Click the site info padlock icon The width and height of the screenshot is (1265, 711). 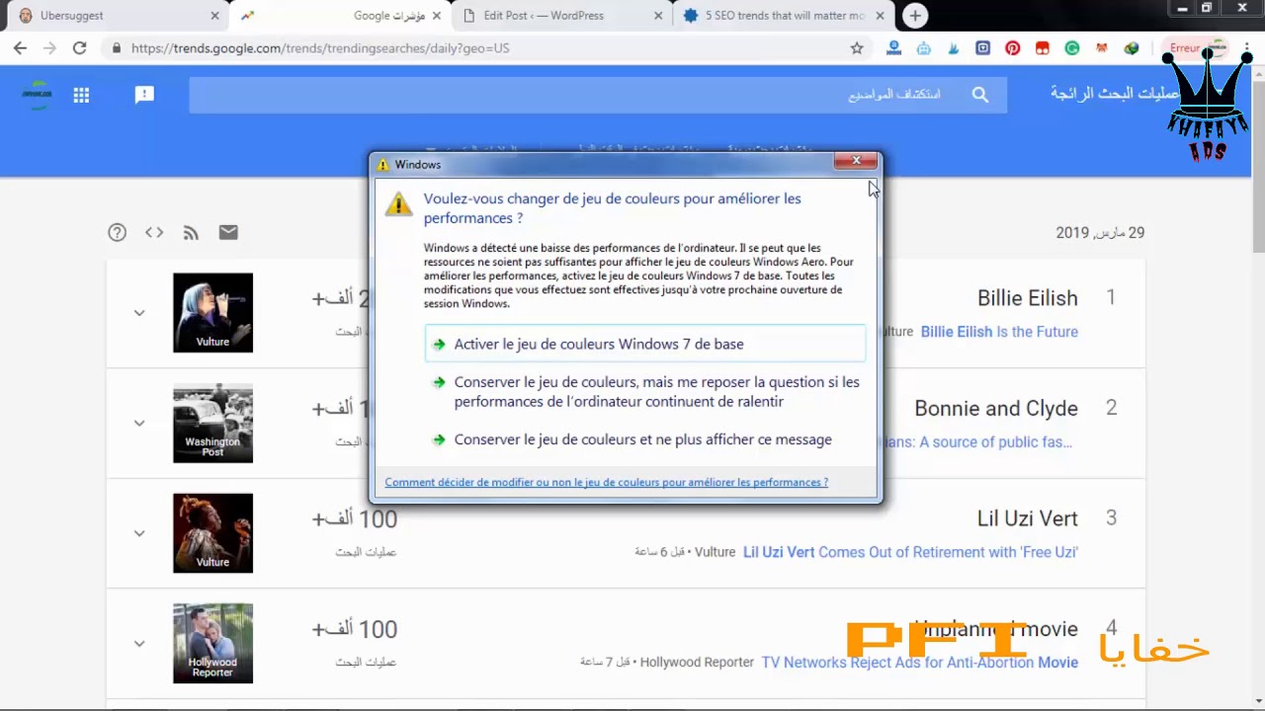click(x=117, y=47)
